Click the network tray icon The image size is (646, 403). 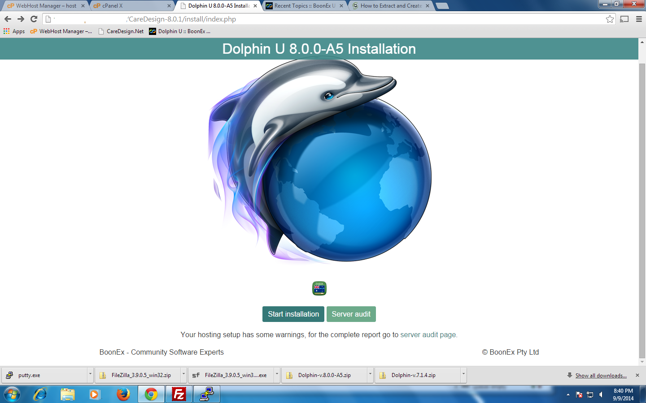[x=590, y=394]
